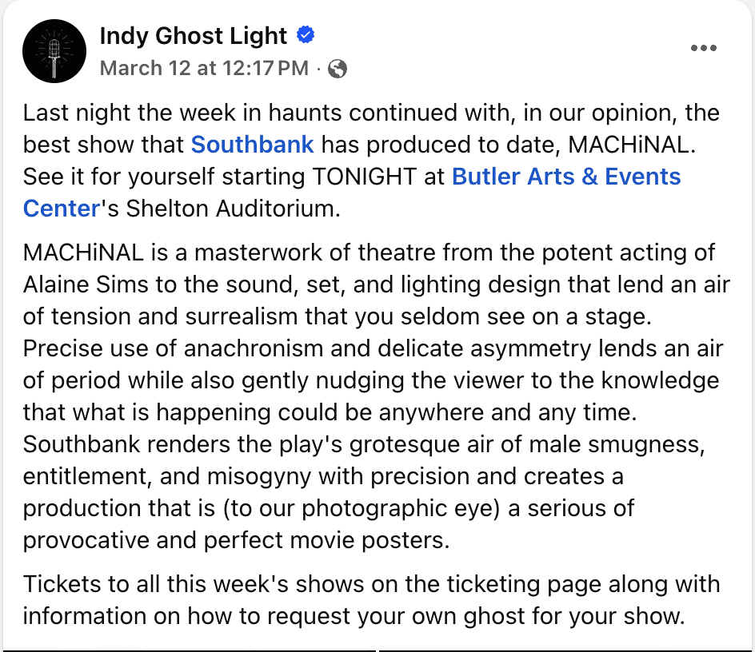Click the name Alaine Sims in text
Viewport: 755px width, 652px height.
(x=88, y=284)
